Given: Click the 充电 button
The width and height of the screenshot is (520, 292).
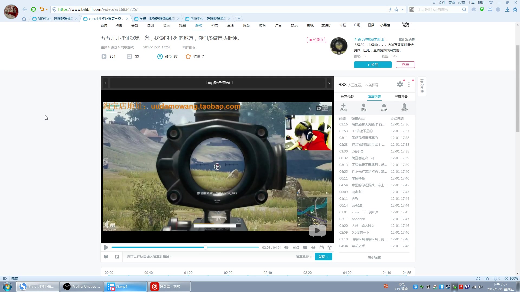Looking at the screenshot, I should [405, 65].
